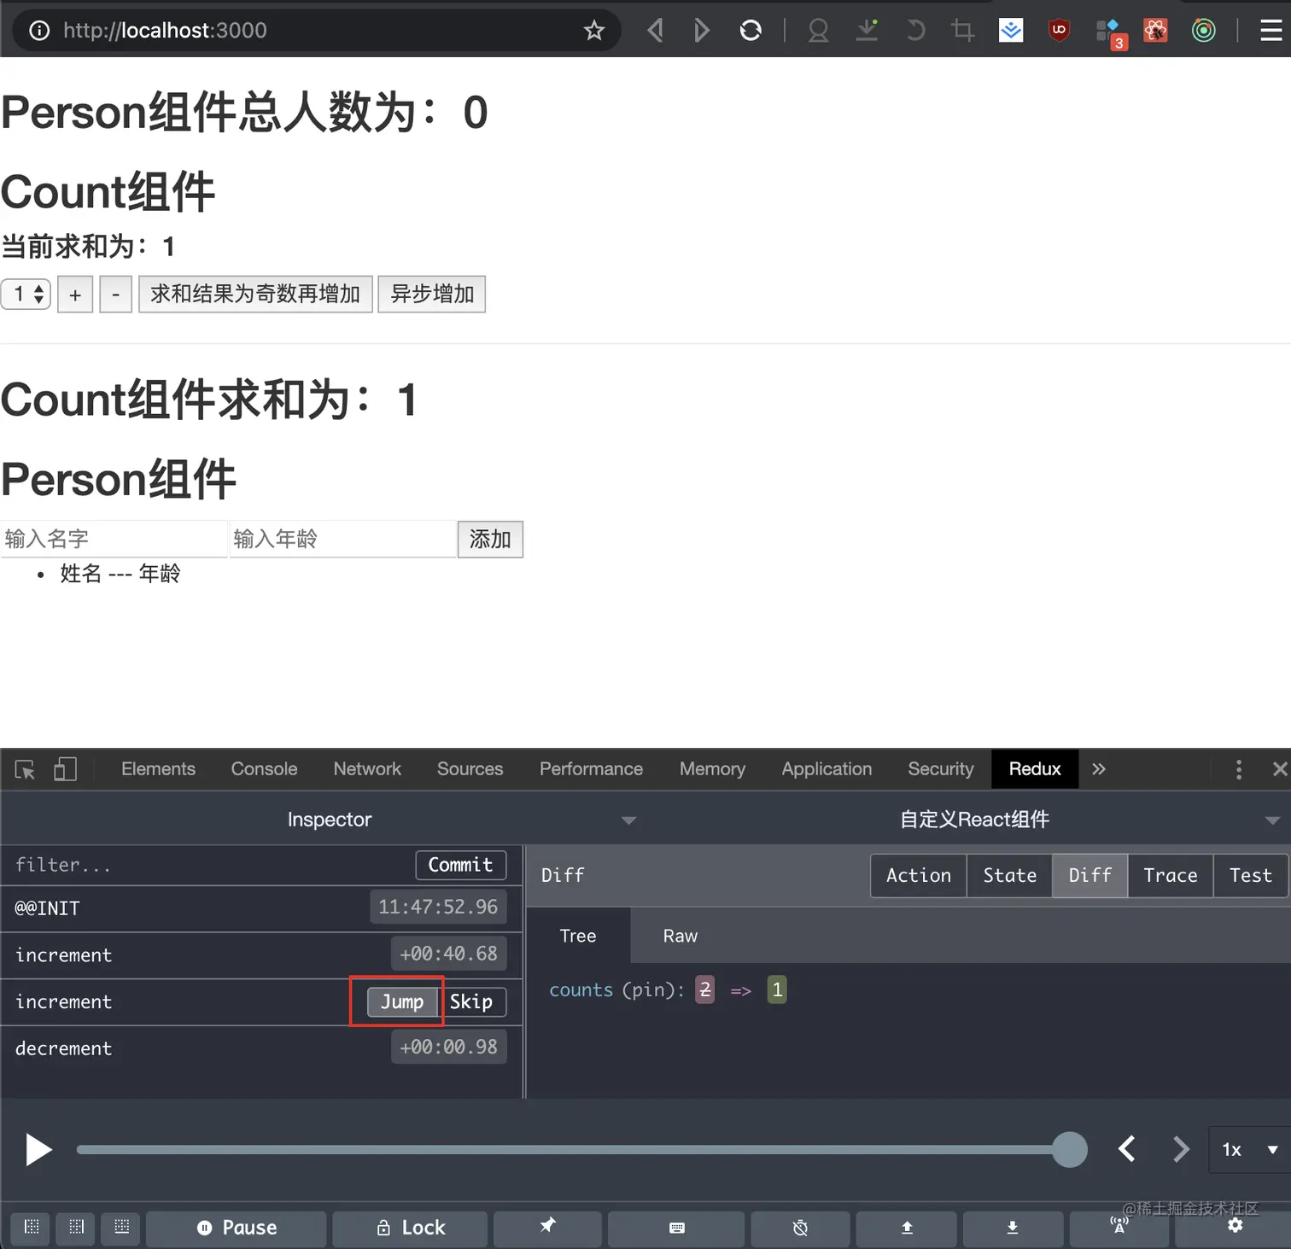The width and height of the screenshot is (1291, 1249).
Task: Export state with the download icon
Action: pos(1012,1228)
